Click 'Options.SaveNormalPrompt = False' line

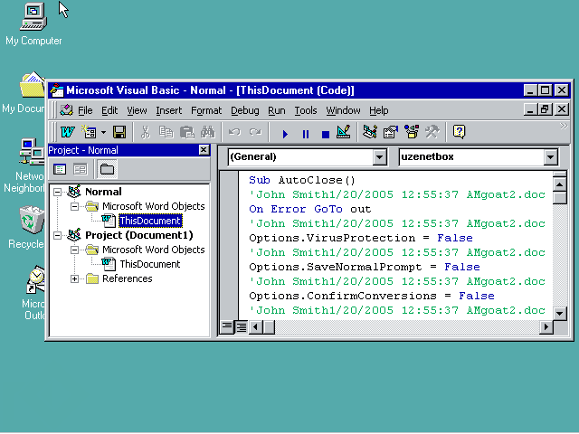[x=365, y=267]
